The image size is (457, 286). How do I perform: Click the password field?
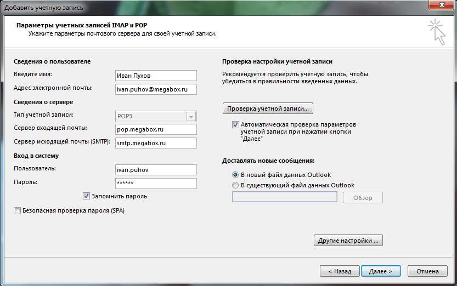pyautogui.click(x=155, y=184)
